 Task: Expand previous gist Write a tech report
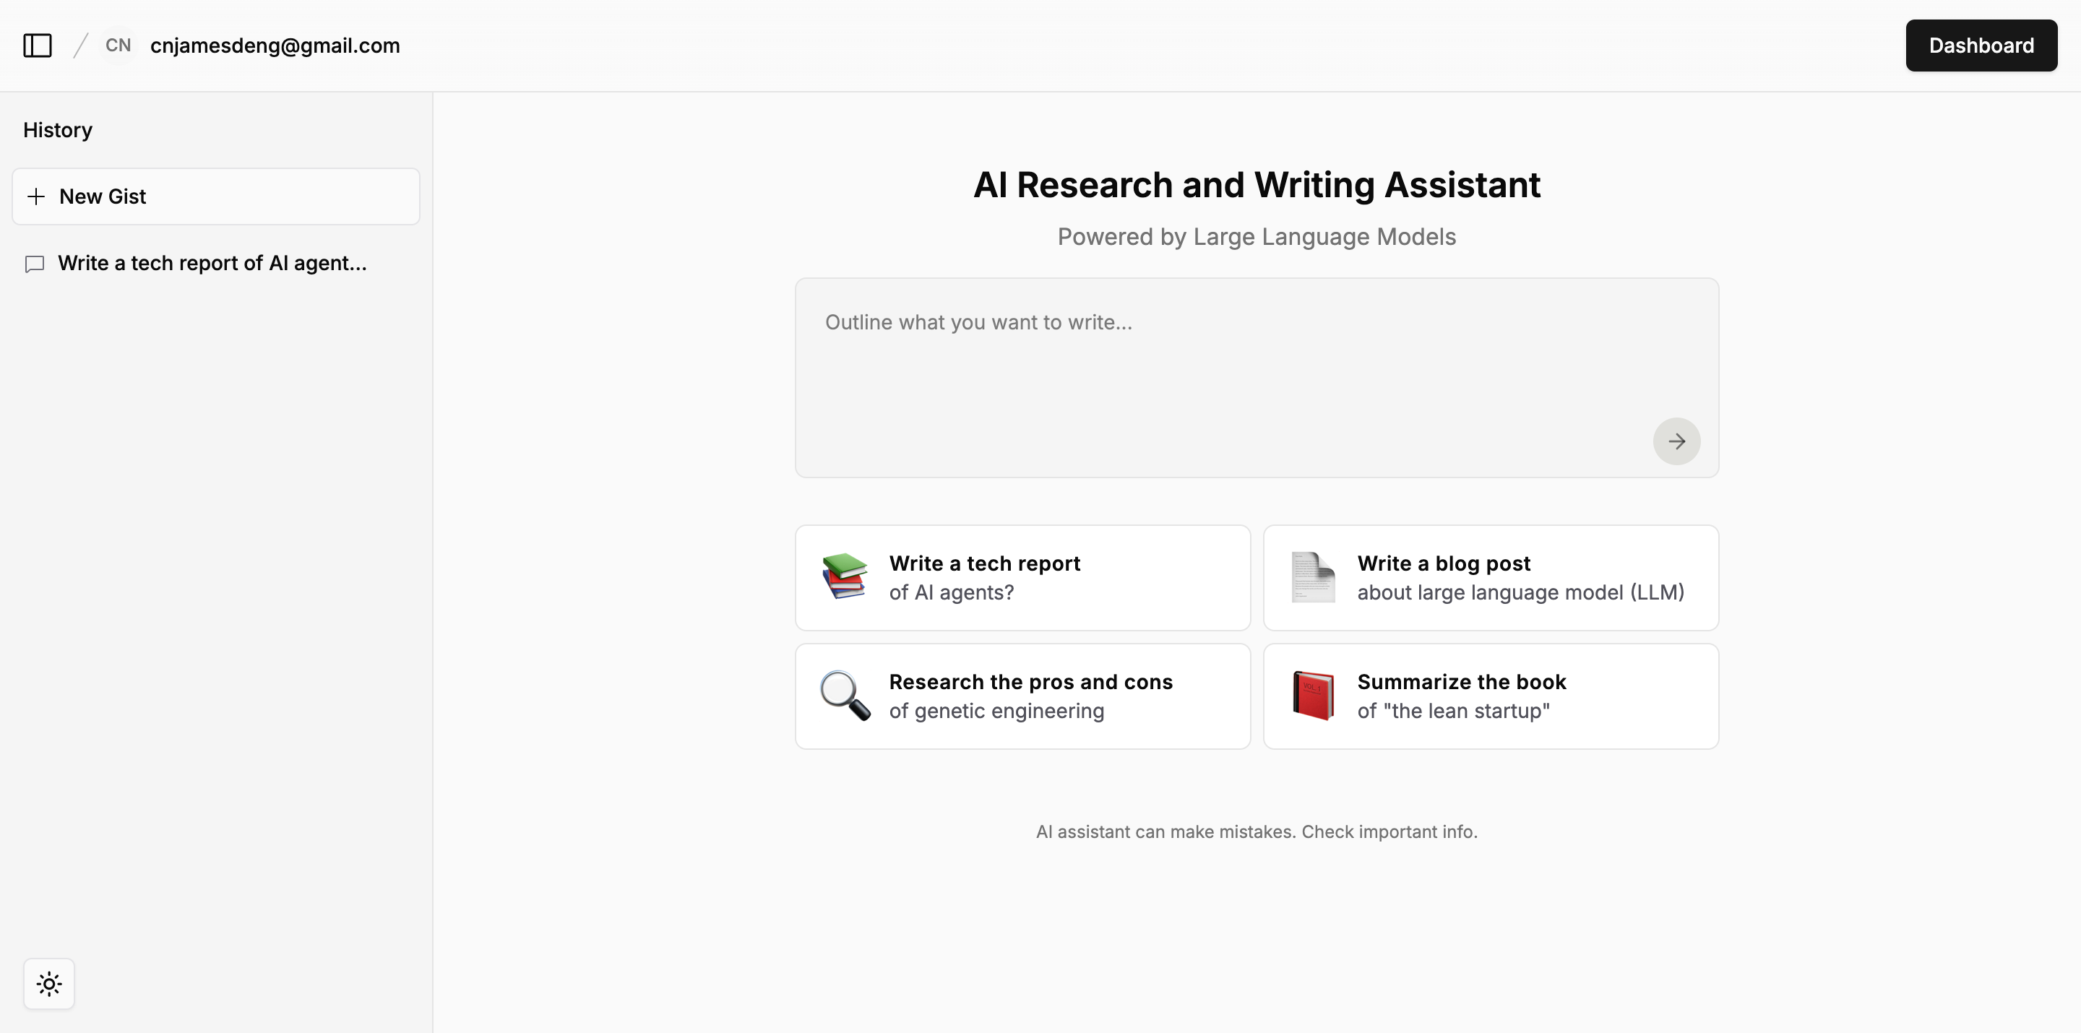coord(212,262)
